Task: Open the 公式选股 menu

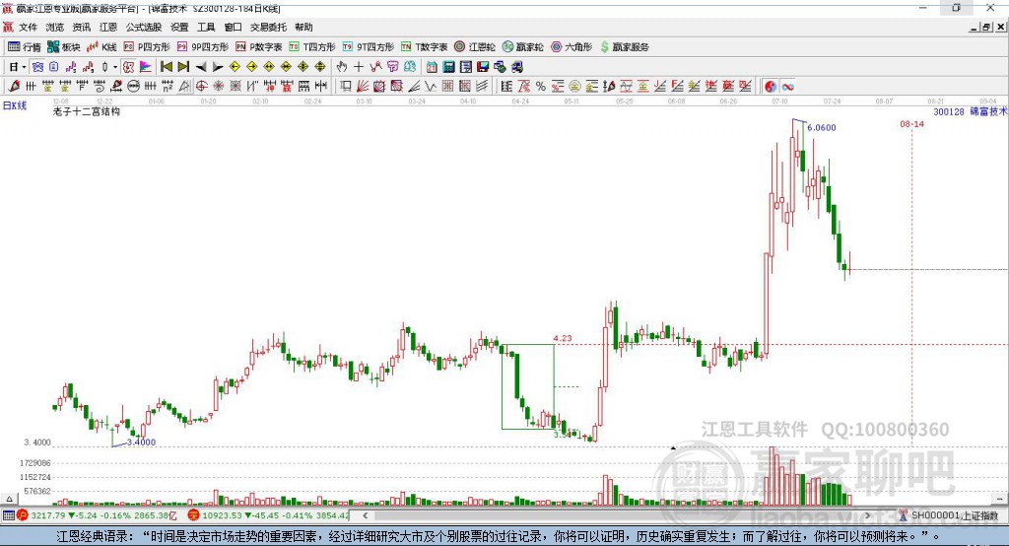Action: pos(144,27)
